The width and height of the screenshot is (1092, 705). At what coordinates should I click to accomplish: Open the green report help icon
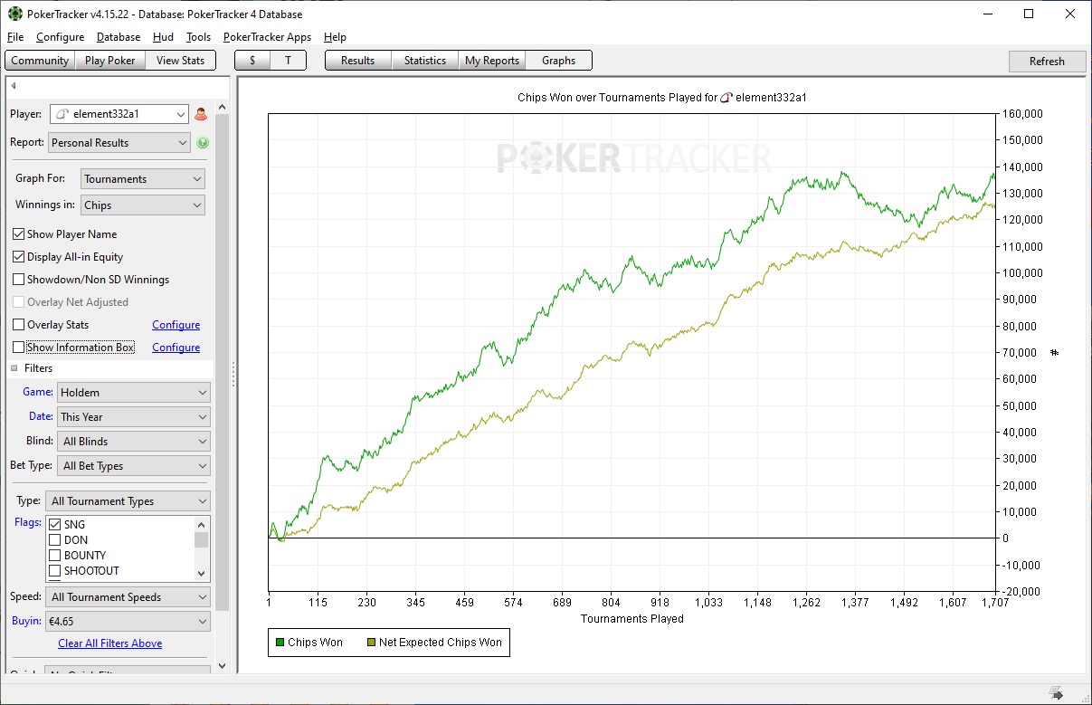tap(203, 142)
